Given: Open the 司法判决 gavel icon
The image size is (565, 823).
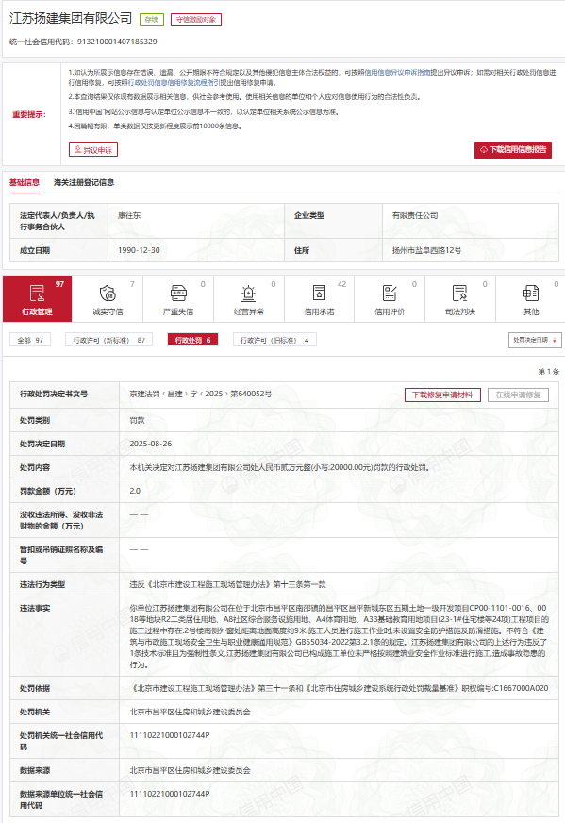Looking at the screenshot, I should point(460,293).
